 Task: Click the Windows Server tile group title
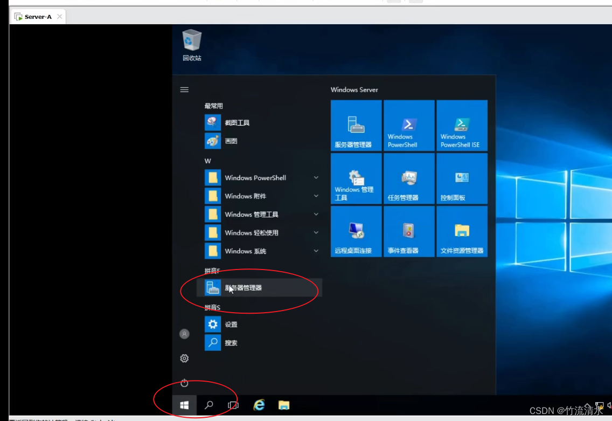[354, 89]
